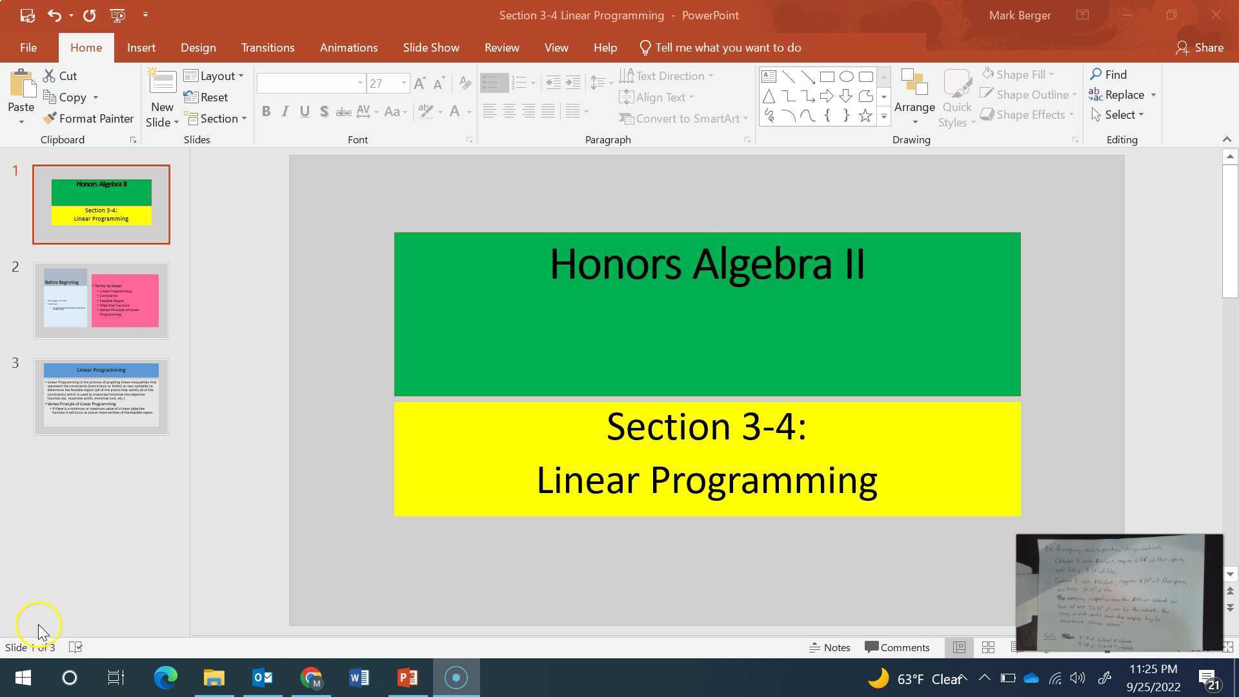
Task: Switch to the Design tab
Action: 198,48
